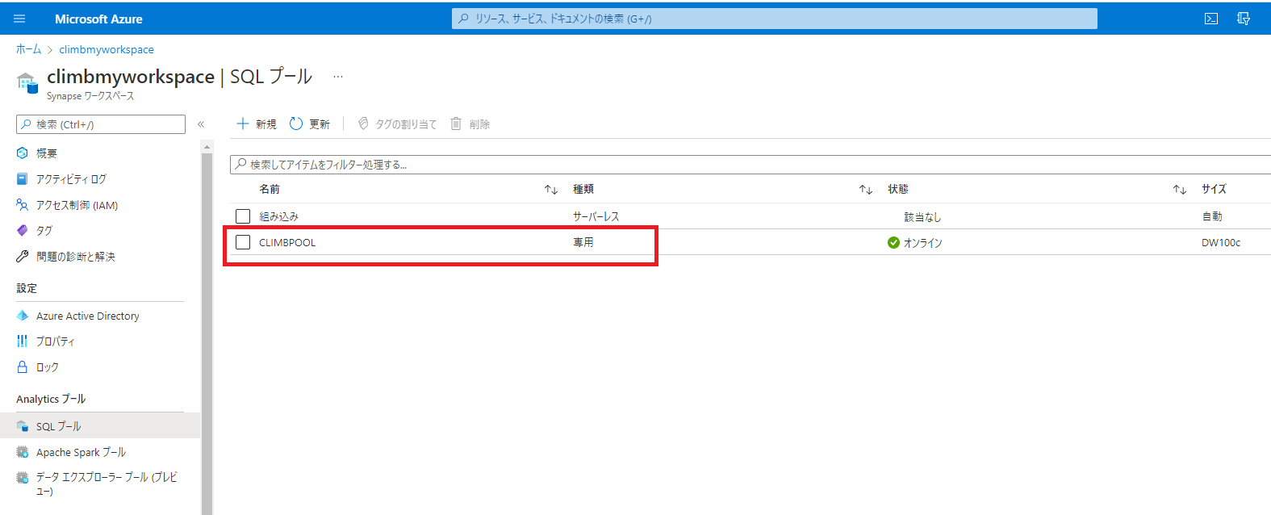Click the データ エクスプローラー プール icon
1271x515 pixels.
click(23, 477)
